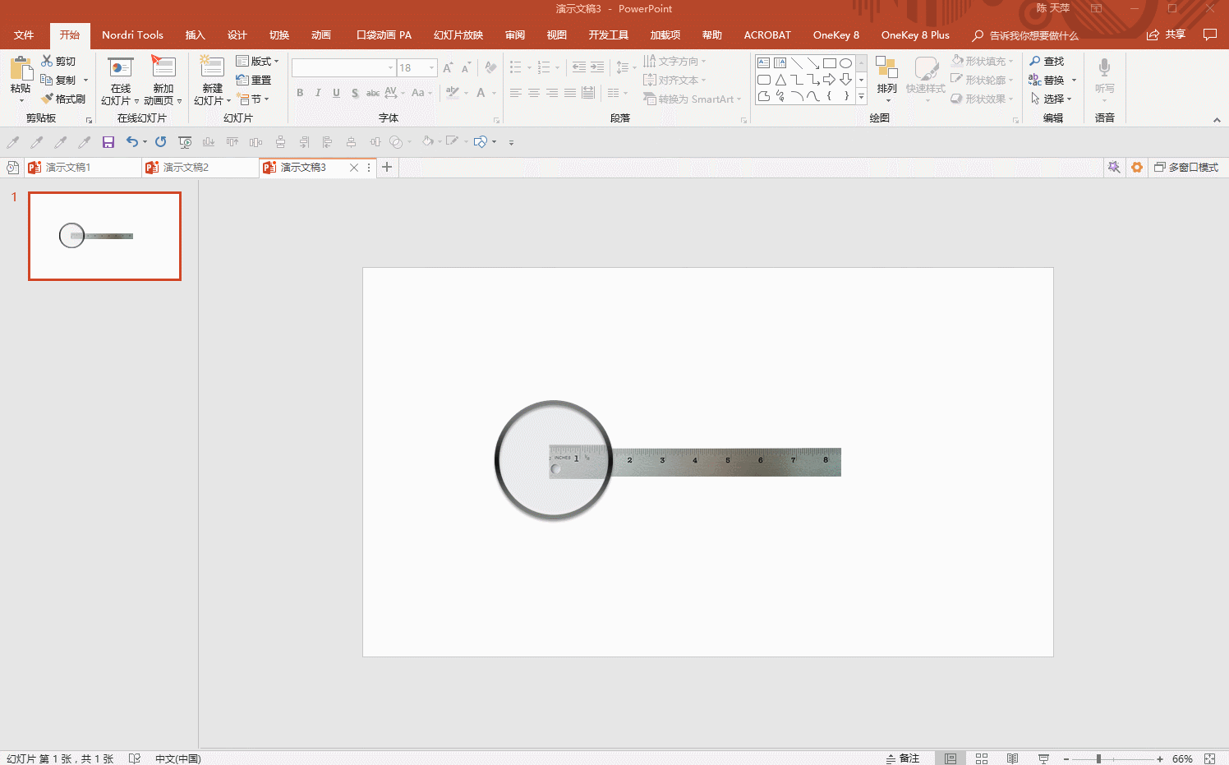Open the font size dropdown showing 18
Screen dimensions: 1229x765
pos(432,68)
